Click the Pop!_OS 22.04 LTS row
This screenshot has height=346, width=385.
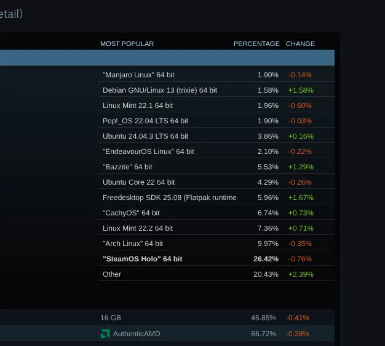(145, 121)
